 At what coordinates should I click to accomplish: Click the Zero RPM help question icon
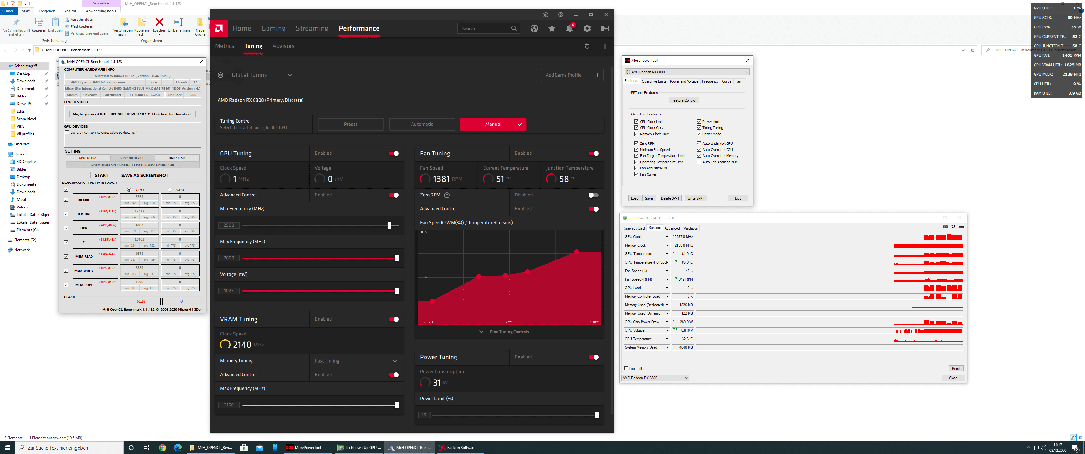(x=447, y=195)
